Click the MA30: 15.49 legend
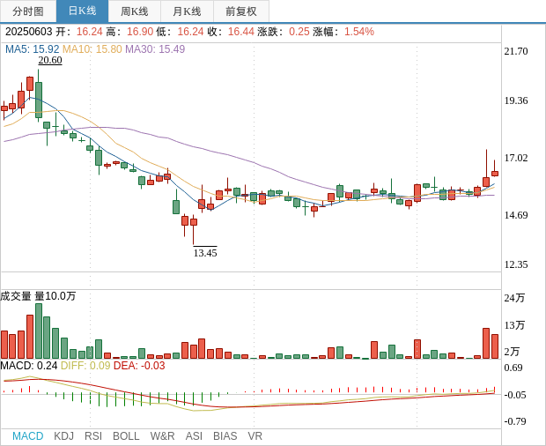This screenshot has width=546, height=446. pyautogui.click(x=155, y=49)
